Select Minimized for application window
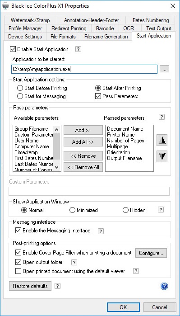180x316 pixels. pyautogui.click(x=72, y=210)
